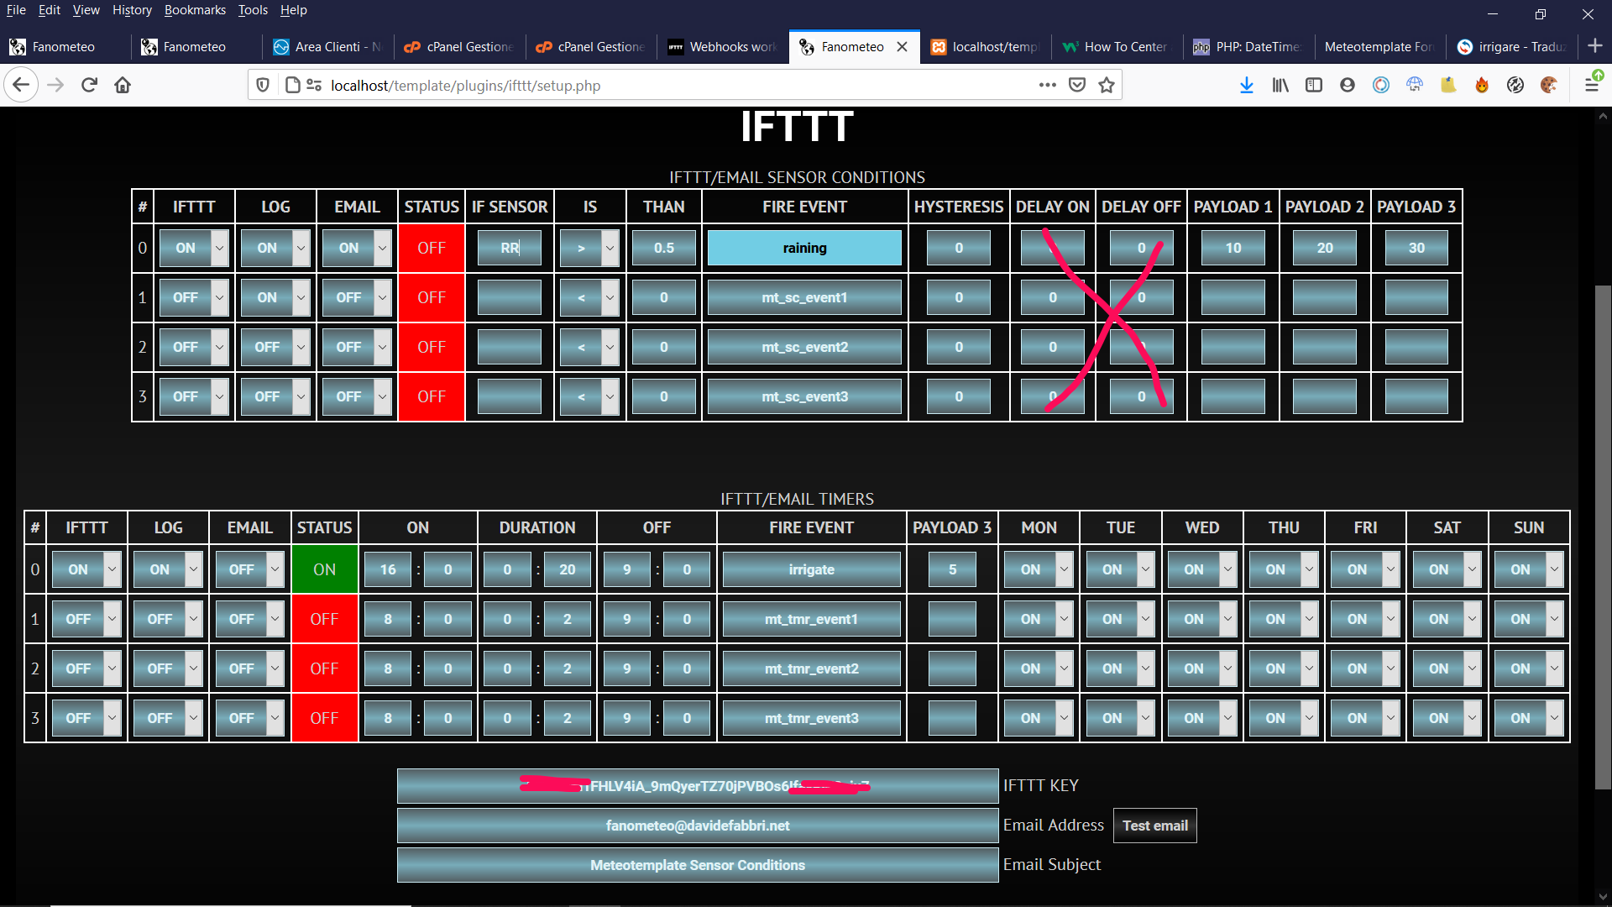1612x907 pixels.
Task: Open timer 2 WED dropdown
Action: (1201, 668)
